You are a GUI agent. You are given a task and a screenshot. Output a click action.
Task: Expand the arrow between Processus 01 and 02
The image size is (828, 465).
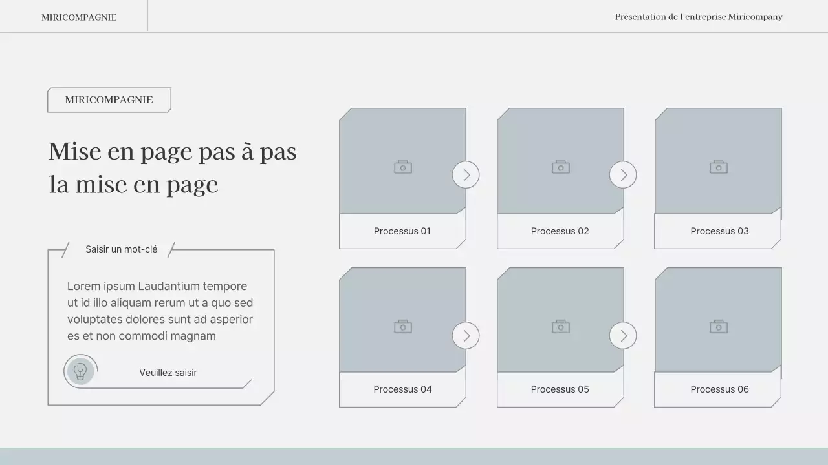point(465,174)
